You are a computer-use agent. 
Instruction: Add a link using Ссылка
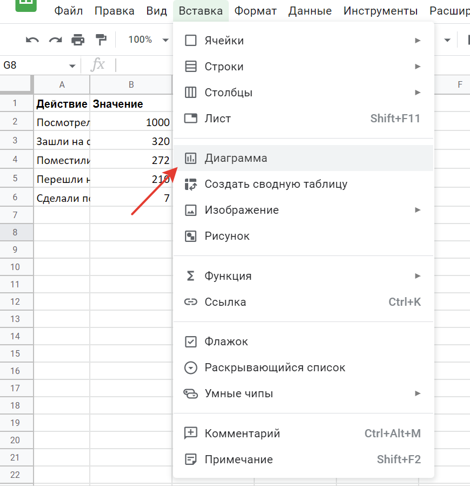tap(225, 302)
